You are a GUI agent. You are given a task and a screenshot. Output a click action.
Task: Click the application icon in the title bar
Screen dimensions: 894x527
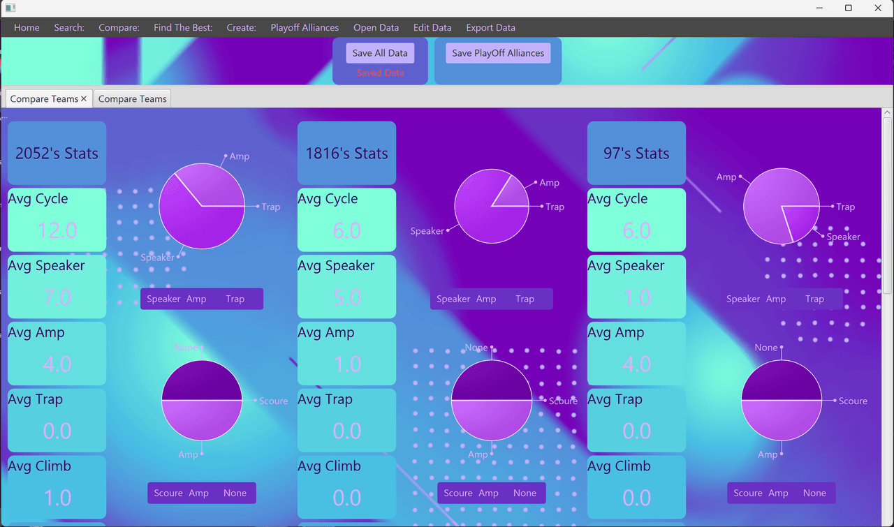tap(10, 8)
